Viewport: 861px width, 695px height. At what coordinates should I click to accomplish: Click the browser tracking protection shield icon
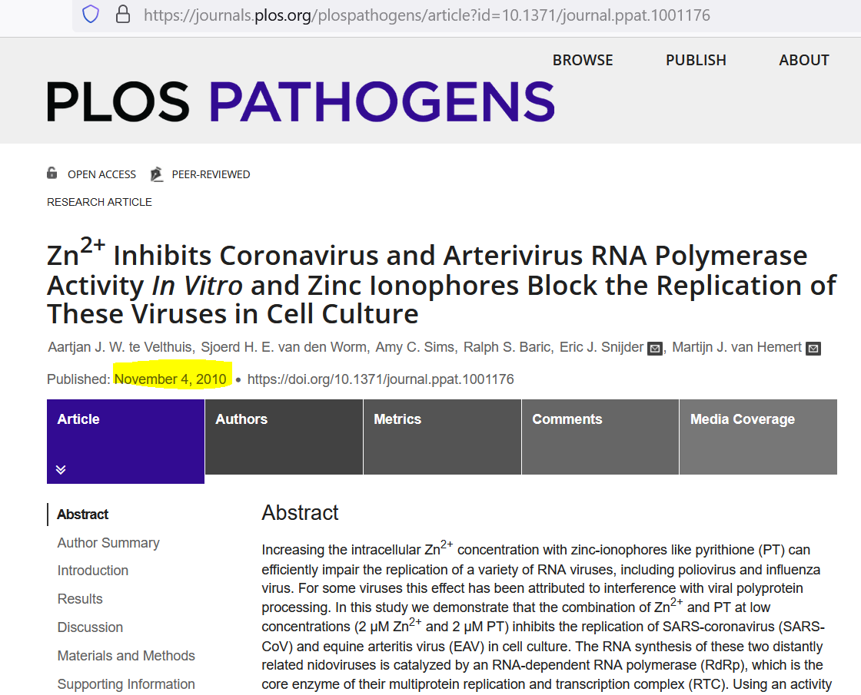(x=91, y=15)
